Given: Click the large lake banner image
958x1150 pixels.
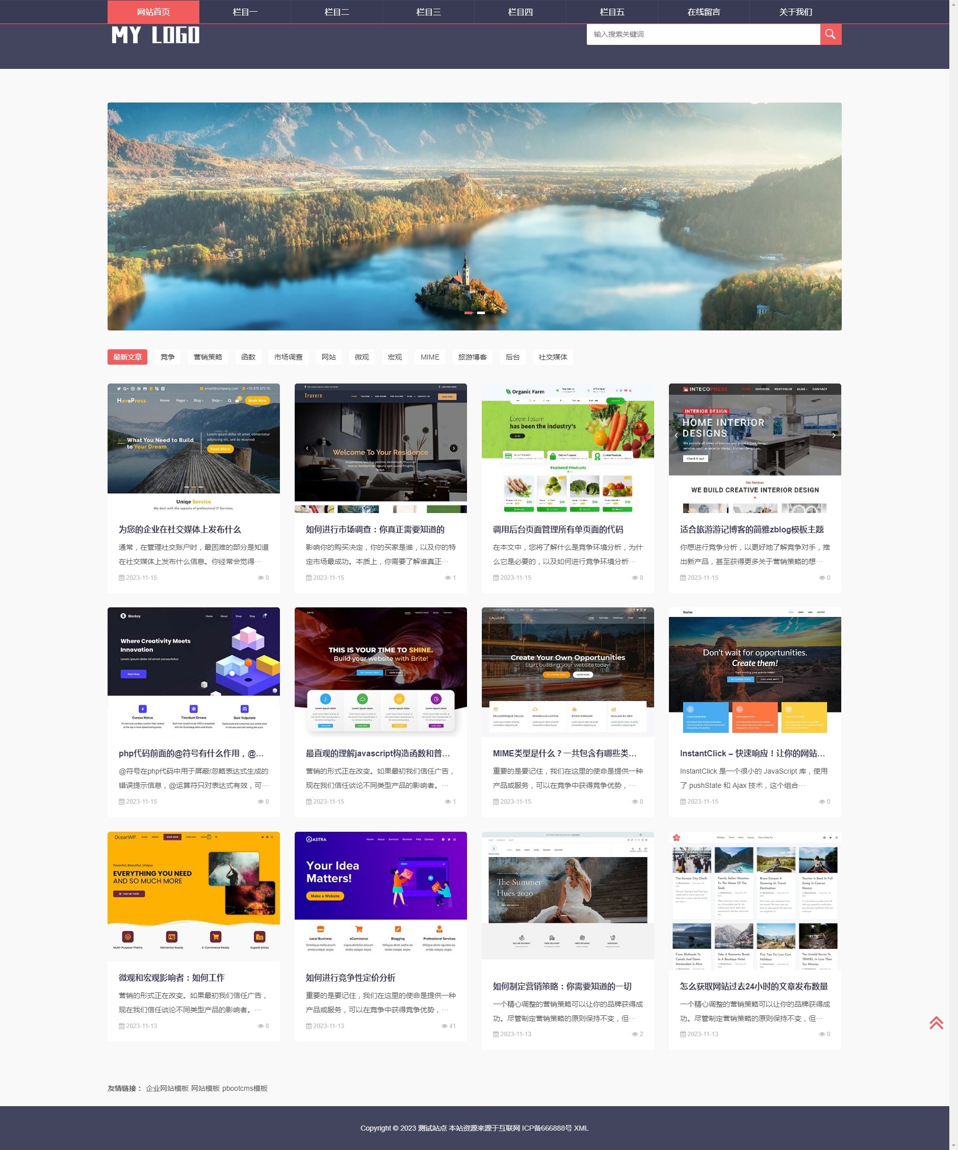Looking at the screenshot, I should point(474,216).
